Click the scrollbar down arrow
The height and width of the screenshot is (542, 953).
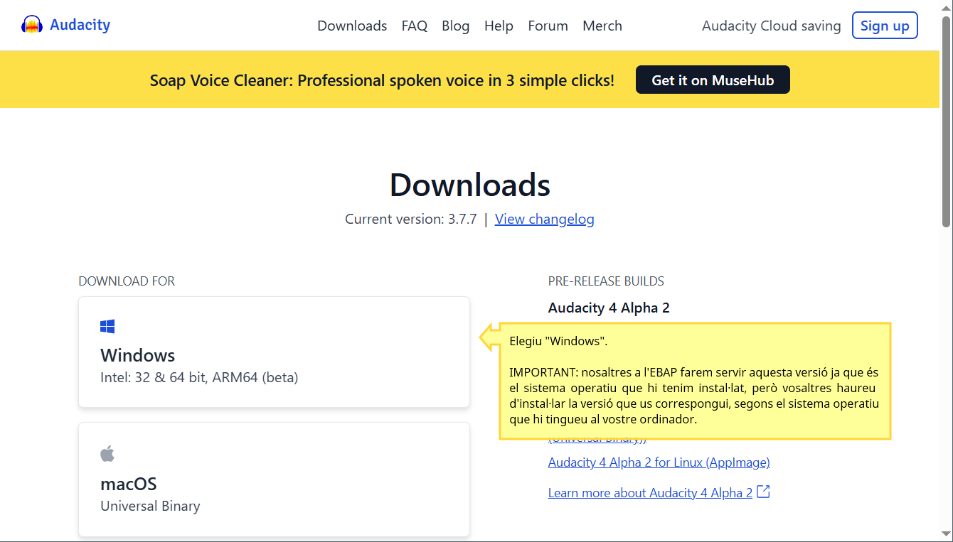coord(946,533)
